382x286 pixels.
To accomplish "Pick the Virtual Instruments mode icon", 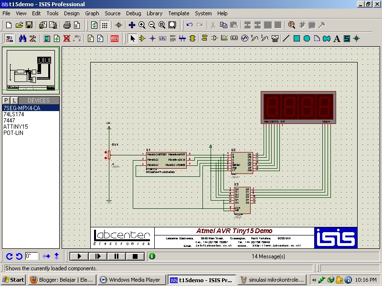I will 275,38.
